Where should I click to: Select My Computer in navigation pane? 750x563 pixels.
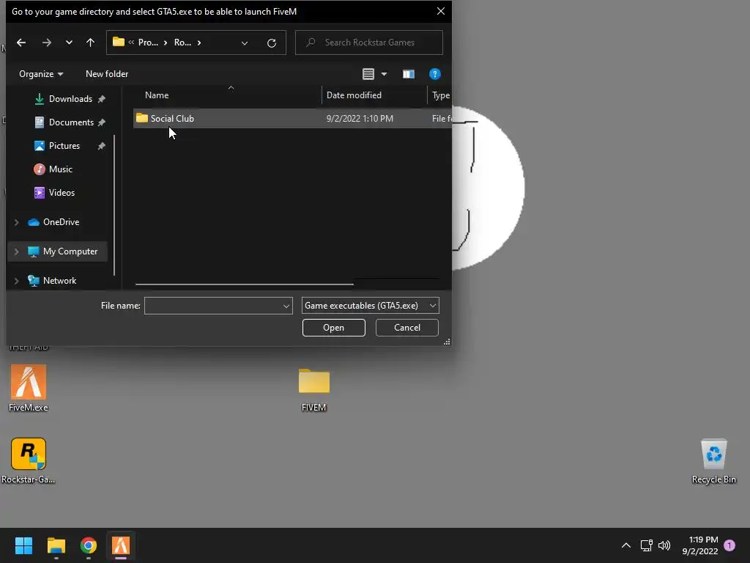click(70, 251)
